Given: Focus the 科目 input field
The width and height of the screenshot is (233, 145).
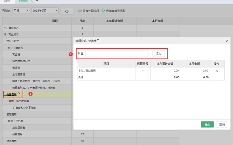Looking at the screenshot, I should (116, 54).
